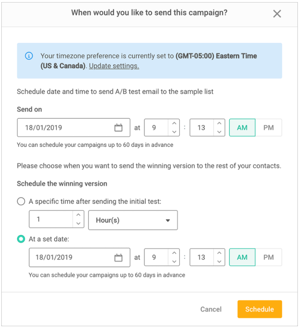Select 'At a set date' radio option
Image resolution: width=300 pixels, height=330 pixels.
[x=21, y=239]
